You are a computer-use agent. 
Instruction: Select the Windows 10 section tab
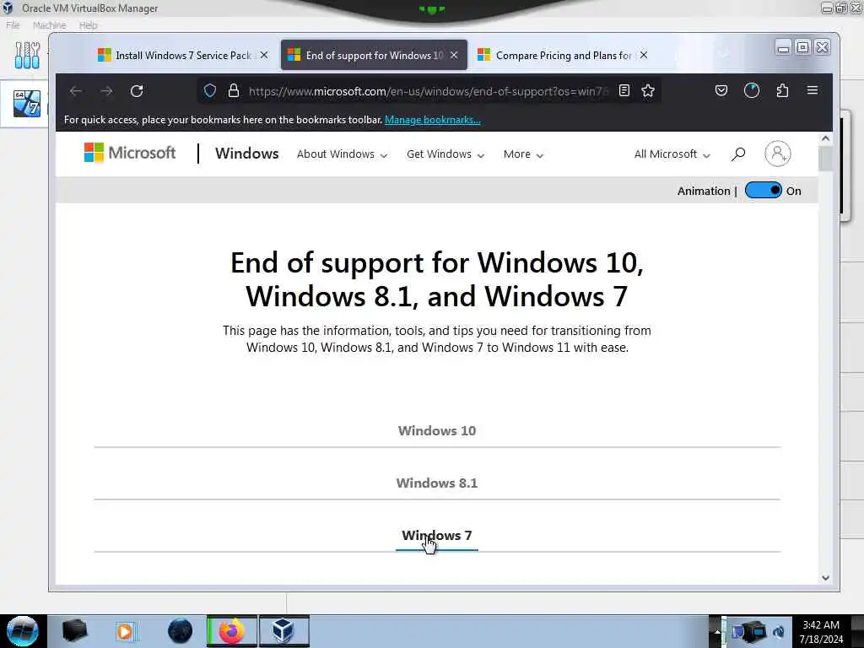(437, 431)
